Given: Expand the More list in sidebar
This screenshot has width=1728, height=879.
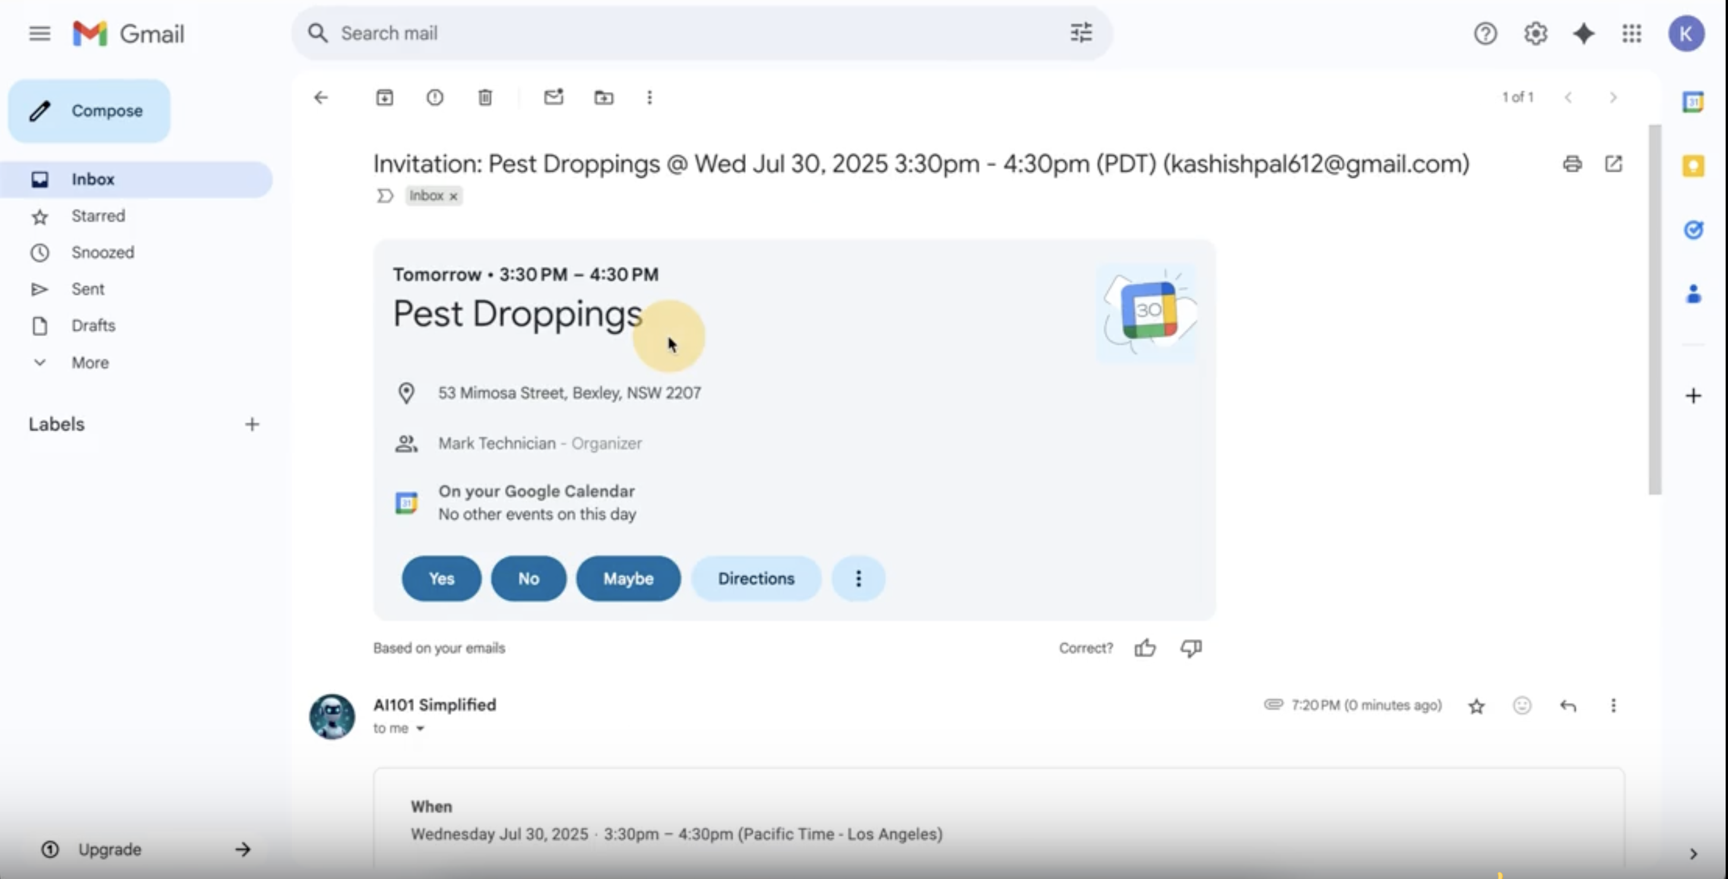Looking at the screenshot, I should [90, 362].
